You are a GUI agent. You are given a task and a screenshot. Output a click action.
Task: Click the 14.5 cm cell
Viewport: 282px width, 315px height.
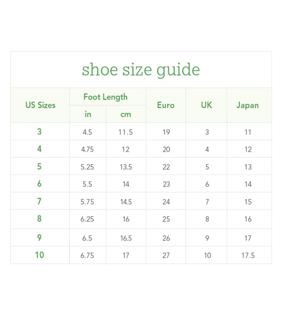click(126, 202)
